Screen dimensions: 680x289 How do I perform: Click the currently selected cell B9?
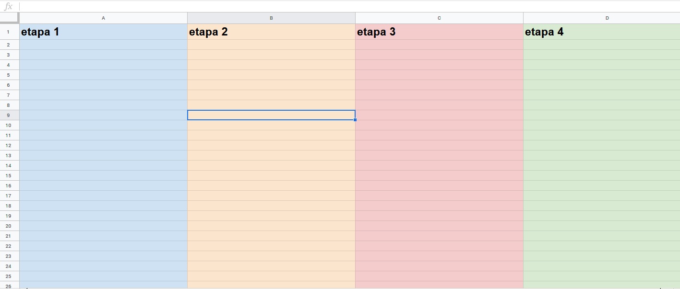click(271, 115)
